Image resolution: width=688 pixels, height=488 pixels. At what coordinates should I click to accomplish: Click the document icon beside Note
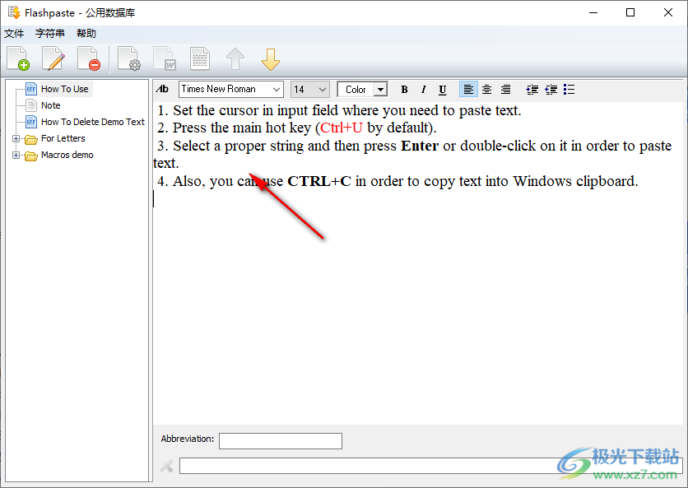[31, 105]
